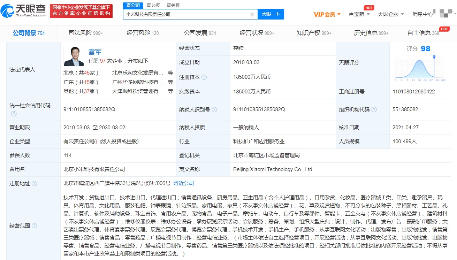Open help icon beside 经营范围
The height and width of the screenshot is (260, 457).
click(x=34, y=226)
